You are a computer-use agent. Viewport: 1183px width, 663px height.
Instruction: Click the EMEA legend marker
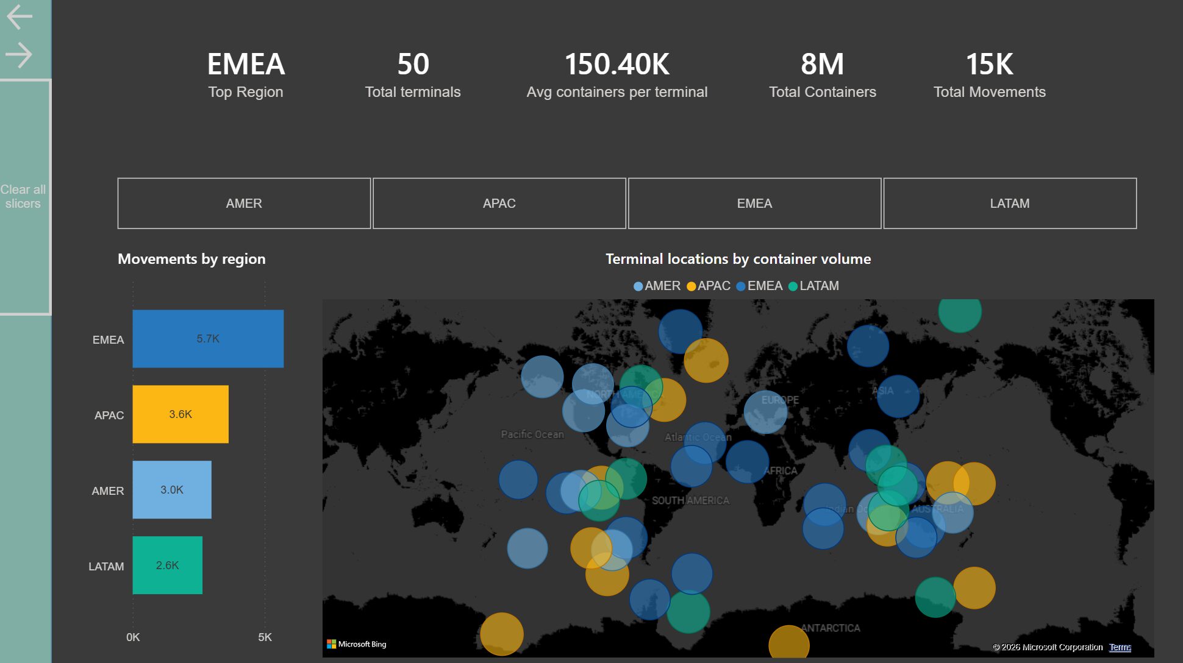741,286
